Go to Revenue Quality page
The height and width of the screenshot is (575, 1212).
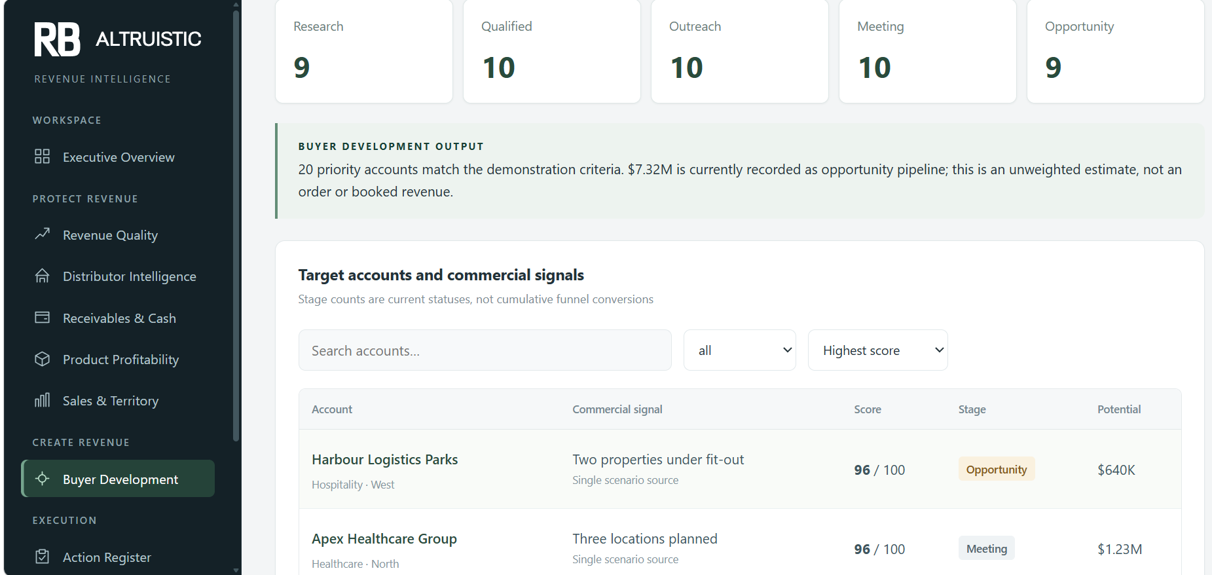pyautogui.click(x=119, y=235)
